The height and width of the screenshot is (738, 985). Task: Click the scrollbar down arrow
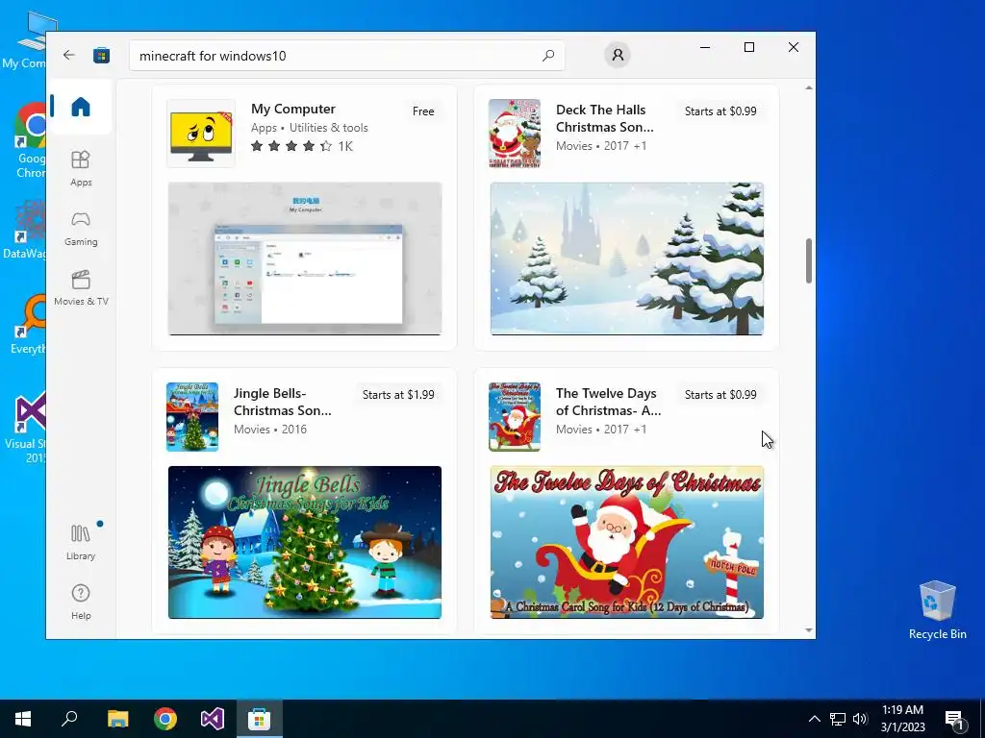coord(808,630)
